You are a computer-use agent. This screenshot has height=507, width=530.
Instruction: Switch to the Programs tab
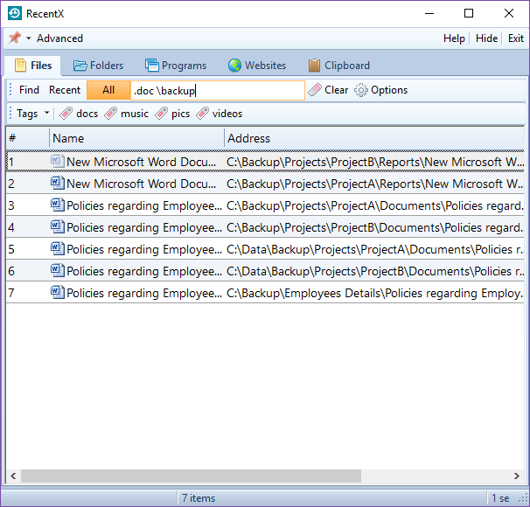[x=176, y=66]
